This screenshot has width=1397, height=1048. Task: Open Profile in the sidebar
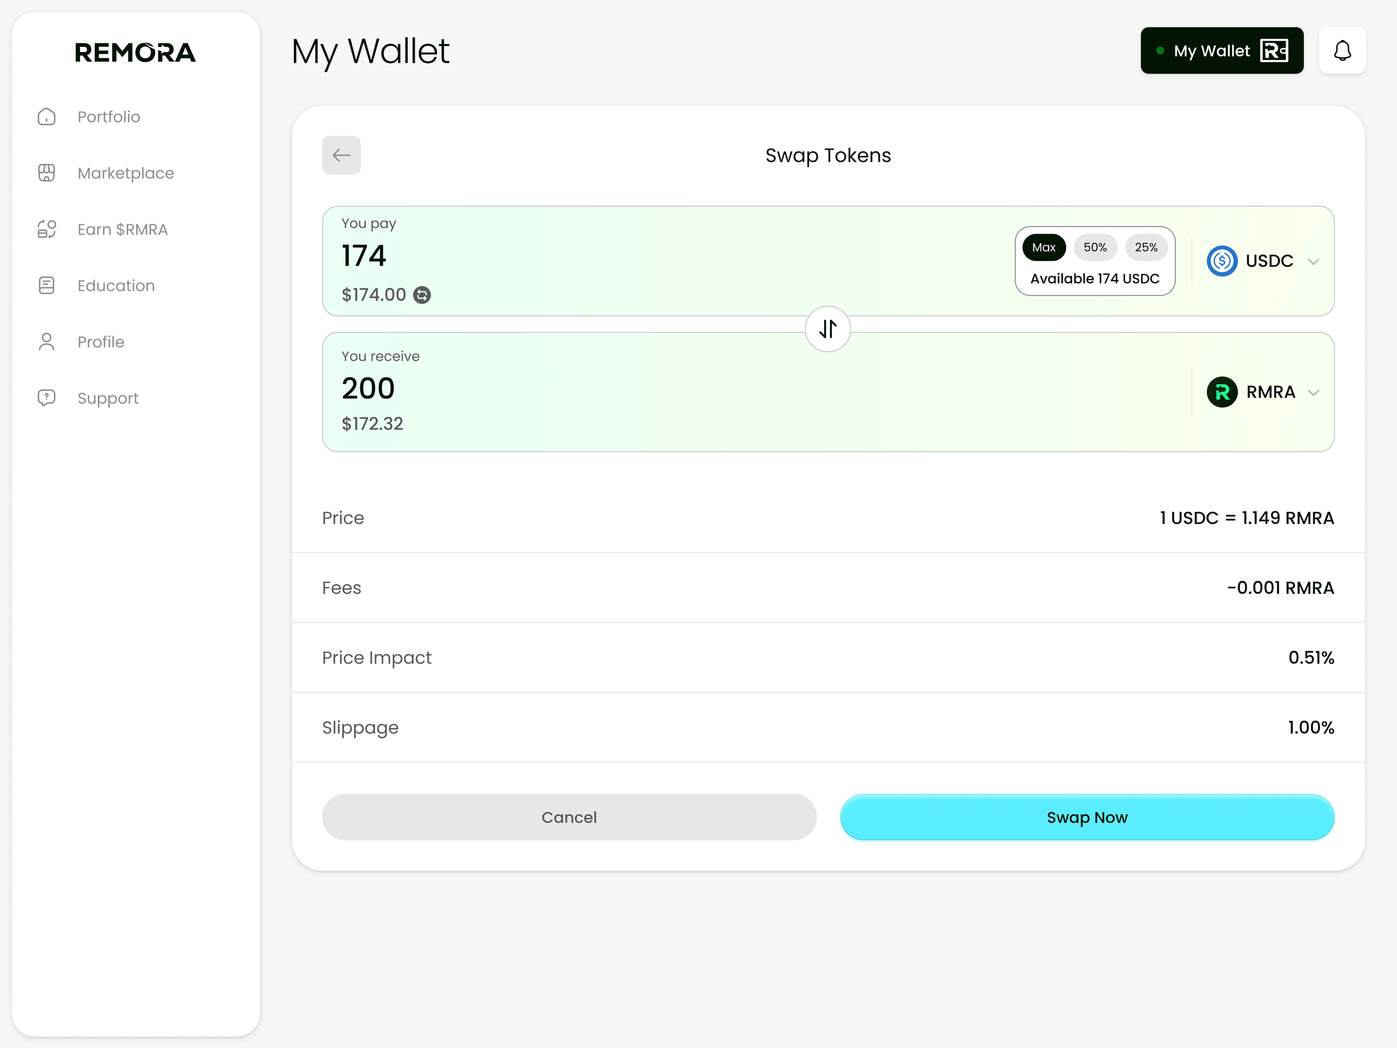tap(101, 342)
